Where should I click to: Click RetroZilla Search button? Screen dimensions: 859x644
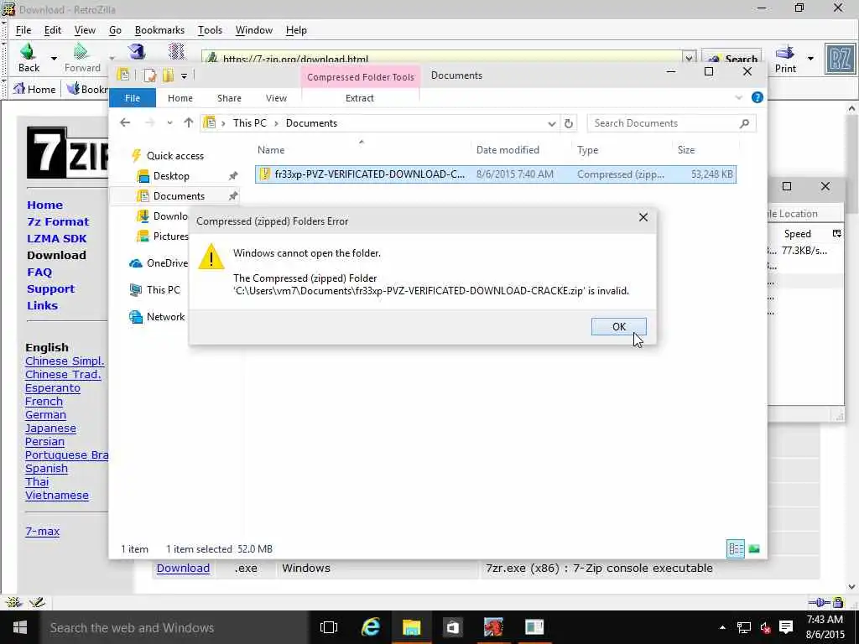tap(731, 58)
